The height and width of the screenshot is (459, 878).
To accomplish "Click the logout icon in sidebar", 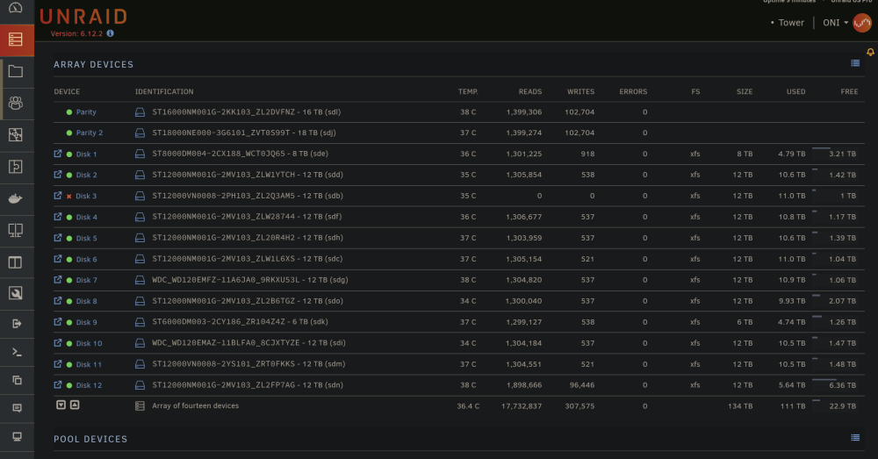I will tap(17, 324).
